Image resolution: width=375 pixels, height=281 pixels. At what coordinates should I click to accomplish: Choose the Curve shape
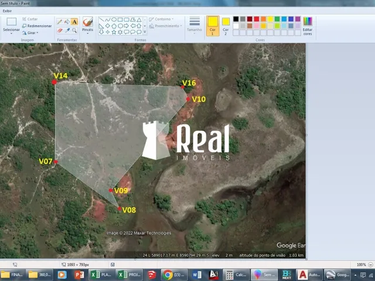pos(108,19)
